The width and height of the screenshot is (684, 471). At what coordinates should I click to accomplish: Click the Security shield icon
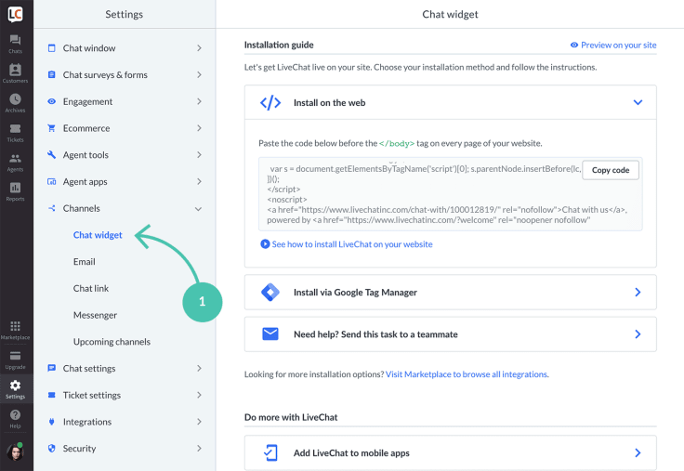pos(51,449)
